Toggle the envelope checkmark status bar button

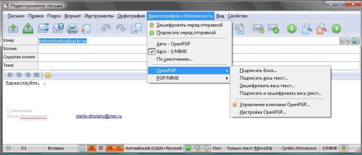pyautogui.click(x=197, y=148)
